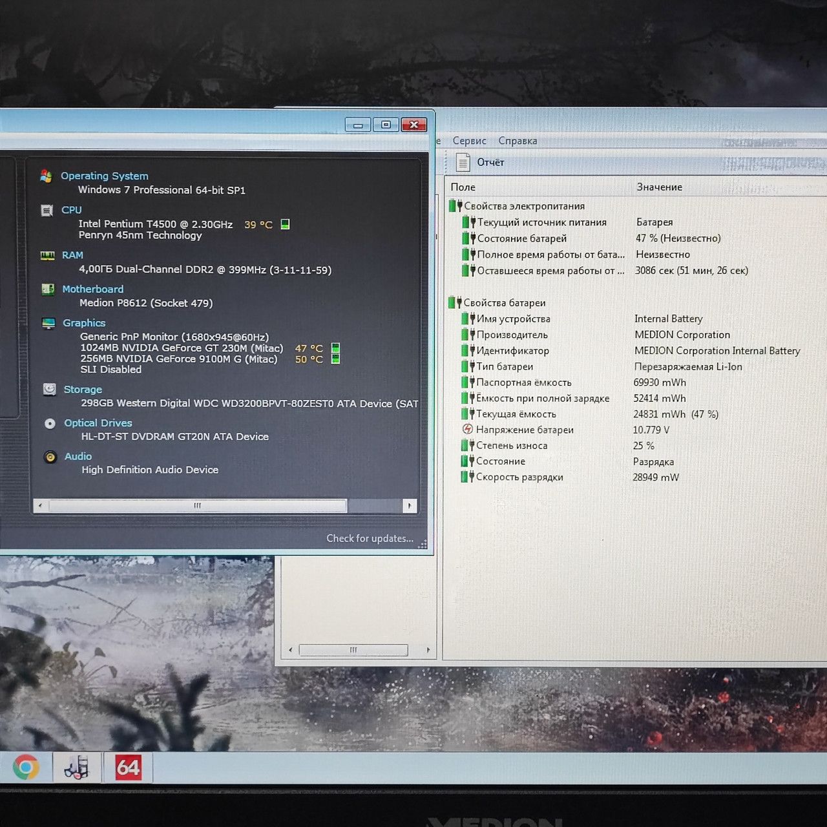
Task: Click the CPU temperature indicator square
Action: pyautogui.click(x=285, y=224)
